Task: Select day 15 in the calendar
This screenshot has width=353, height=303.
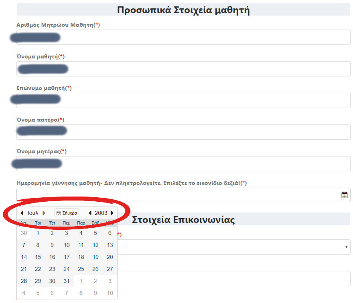Action: (x=38, y=257)
